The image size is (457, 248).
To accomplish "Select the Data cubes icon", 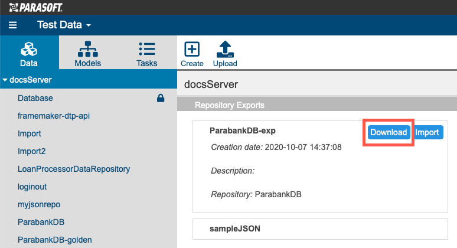I will click(x=29, y=49).
